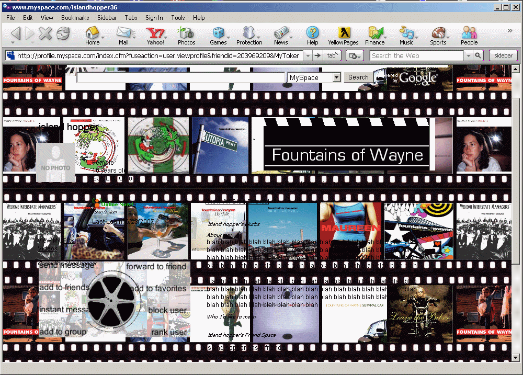Click the go arrow beside the address bar

click(317, 56)
